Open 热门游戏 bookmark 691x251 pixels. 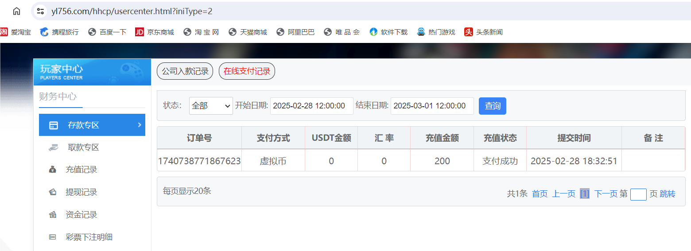tap(436, 32)
